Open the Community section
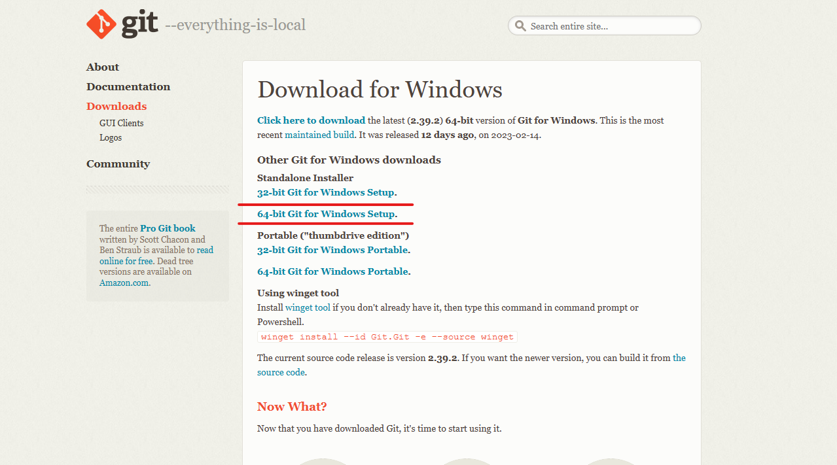 pyautogui.click(x=118, y=164)
